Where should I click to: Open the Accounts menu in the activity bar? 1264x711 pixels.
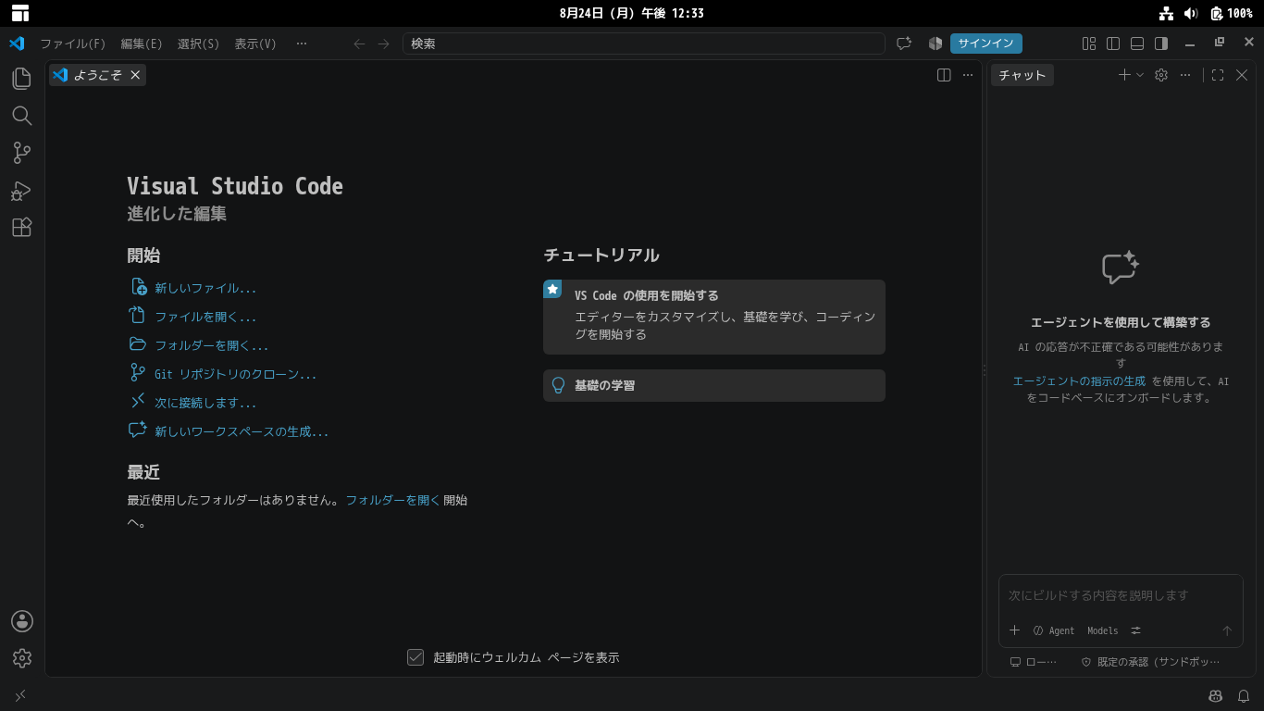tap(22, 621)
